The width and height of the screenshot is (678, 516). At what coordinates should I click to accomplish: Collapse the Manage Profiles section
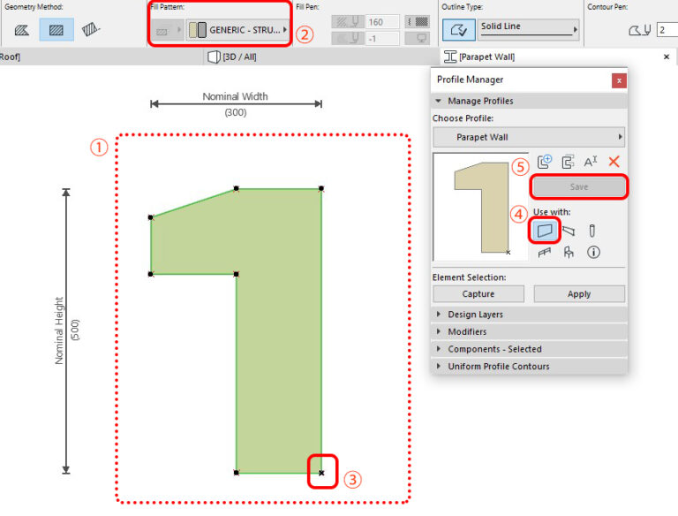[438, 101]
